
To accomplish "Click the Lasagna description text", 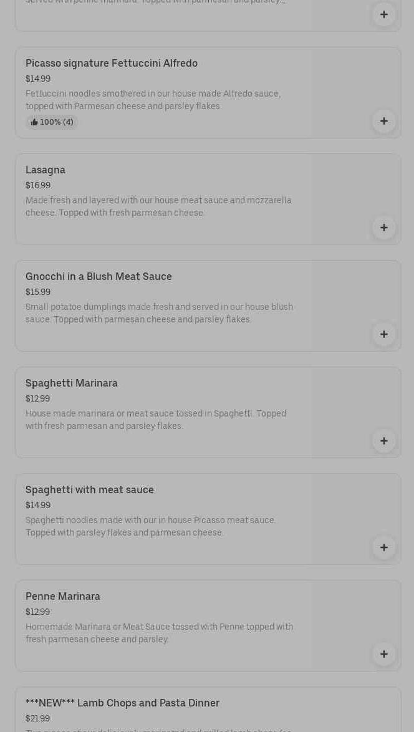I will [158, 207].
